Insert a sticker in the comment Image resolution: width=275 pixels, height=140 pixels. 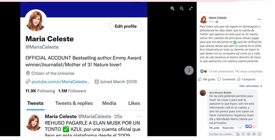coord(259,134)
